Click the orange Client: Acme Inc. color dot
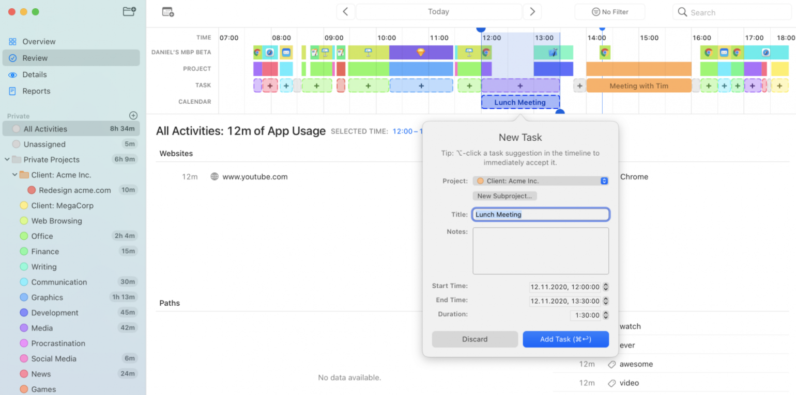 pyautogui.click(x=480, y=180)
